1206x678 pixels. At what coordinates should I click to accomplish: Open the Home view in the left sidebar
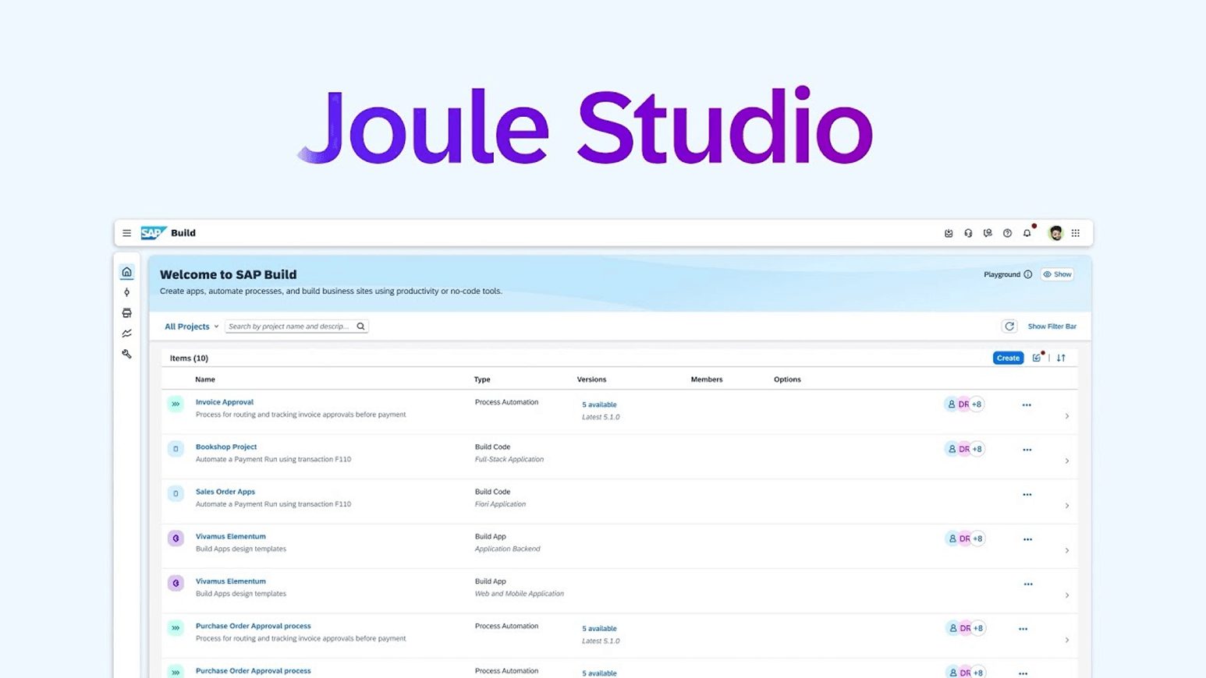(126, 272)
